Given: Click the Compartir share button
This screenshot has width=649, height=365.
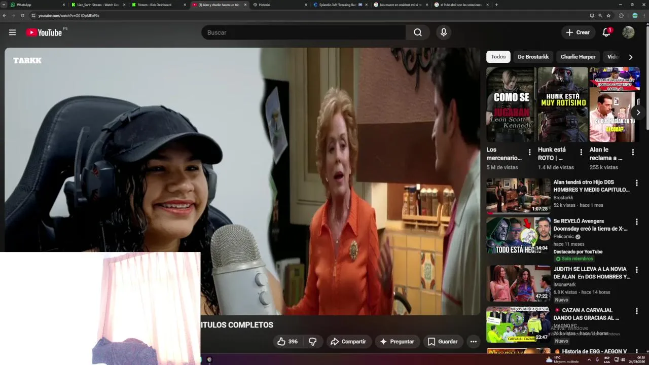Looking at the screenshot, I should coord(348,342).
